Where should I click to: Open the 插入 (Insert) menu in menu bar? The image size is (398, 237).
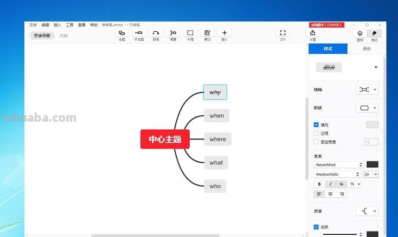pos(57,25)
